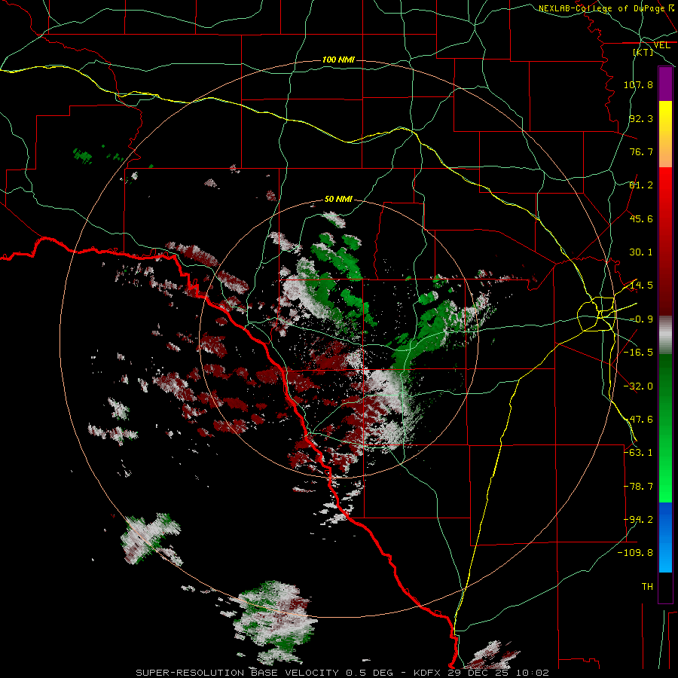Click the "SUPER-RESOLUTION BASE VELOCITY 0.5 DEG" caption

(x=264, y=673)
